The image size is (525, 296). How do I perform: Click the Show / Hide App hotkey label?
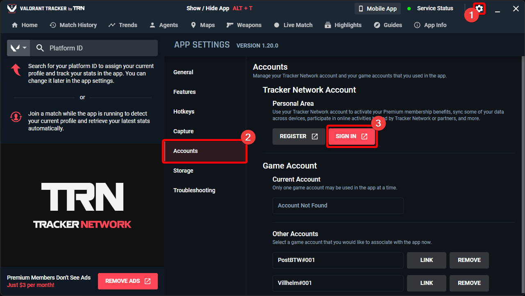point(219,9)
